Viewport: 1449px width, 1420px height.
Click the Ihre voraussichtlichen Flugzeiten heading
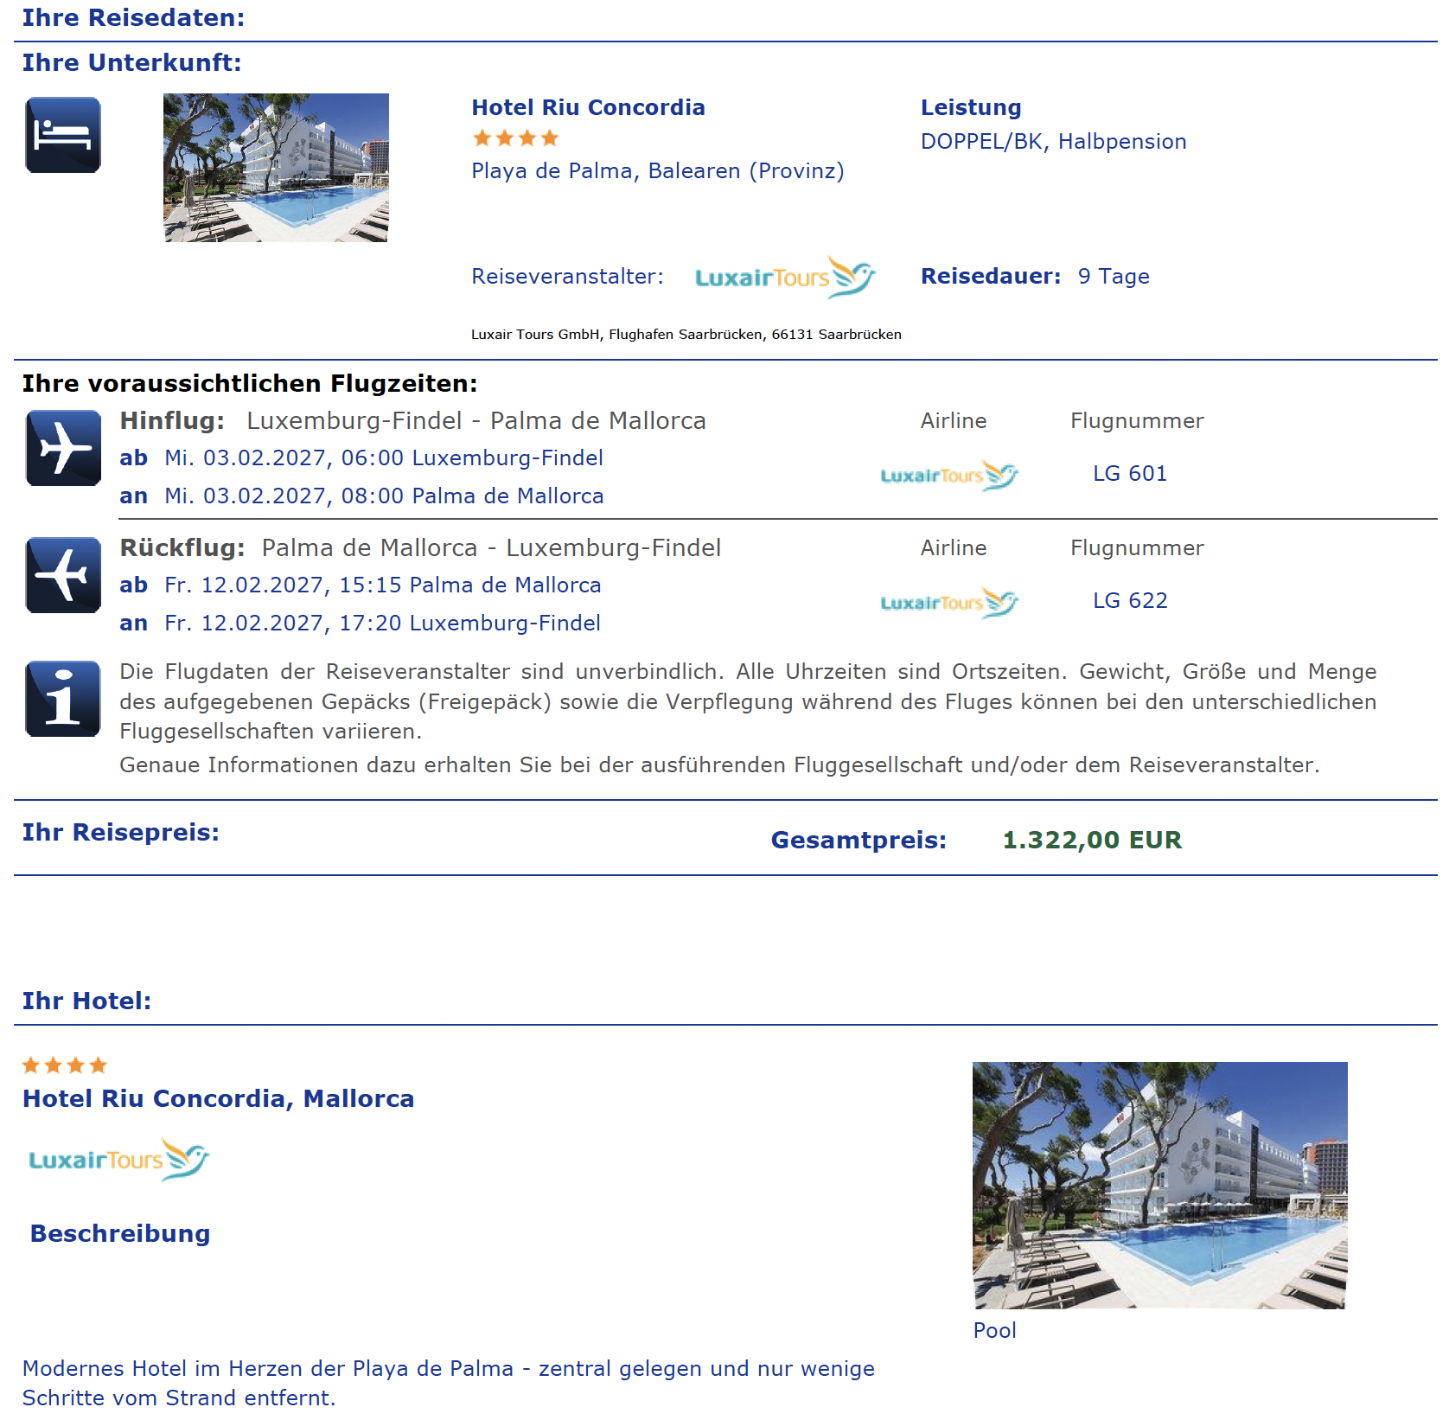[x=250, y=383]
